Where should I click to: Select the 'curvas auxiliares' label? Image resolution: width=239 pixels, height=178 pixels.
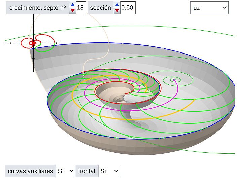pyautogui.click(x=30, y=171)
